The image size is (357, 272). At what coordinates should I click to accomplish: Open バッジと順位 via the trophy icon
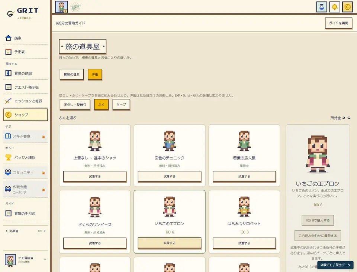9,157
